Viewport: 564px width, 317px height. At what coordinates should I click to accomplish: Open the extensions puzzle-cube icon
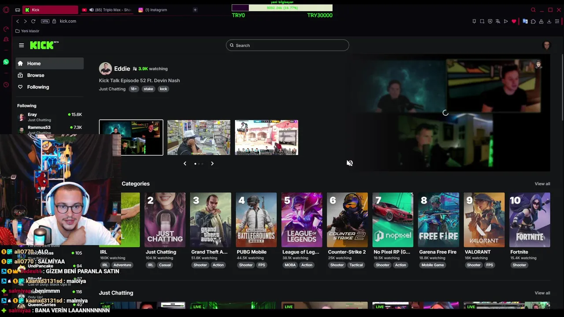pyautogui.click(x=533, y=21)
